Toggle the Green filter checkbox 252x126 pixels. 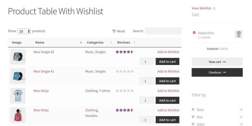(193, 124)
